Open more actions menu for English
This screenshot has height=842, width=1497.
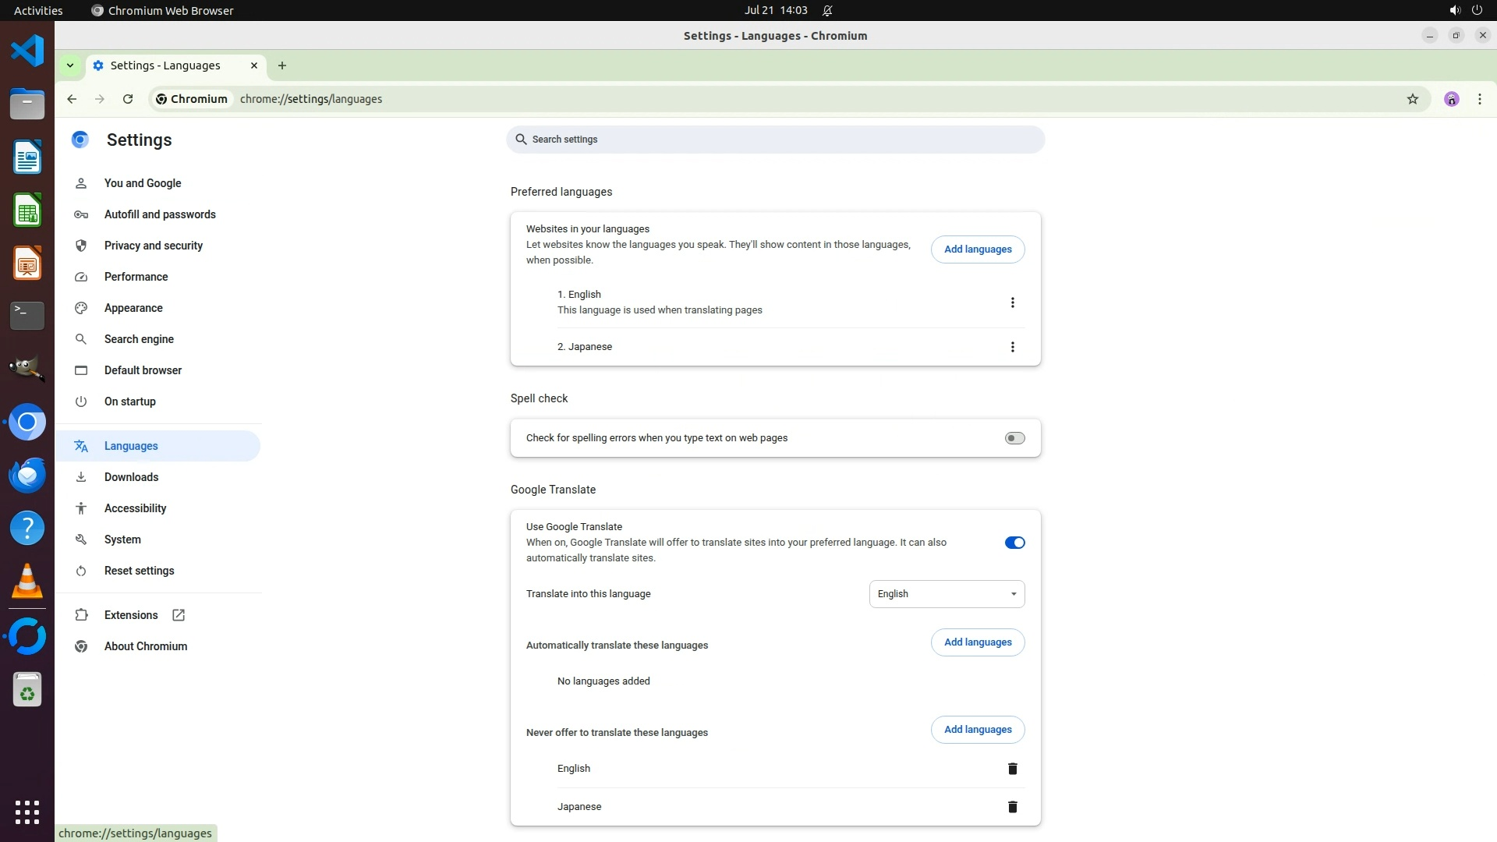[1012, 302]
